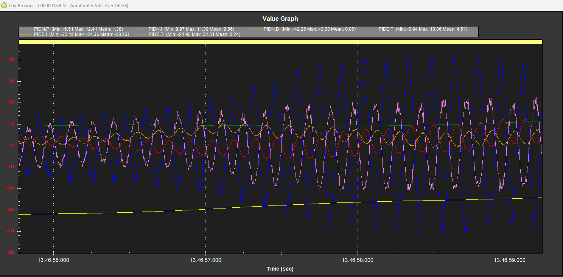Click the 13:46:57.000 time axis label
This screenshot has width=563, height=277.
coord(205,260)
